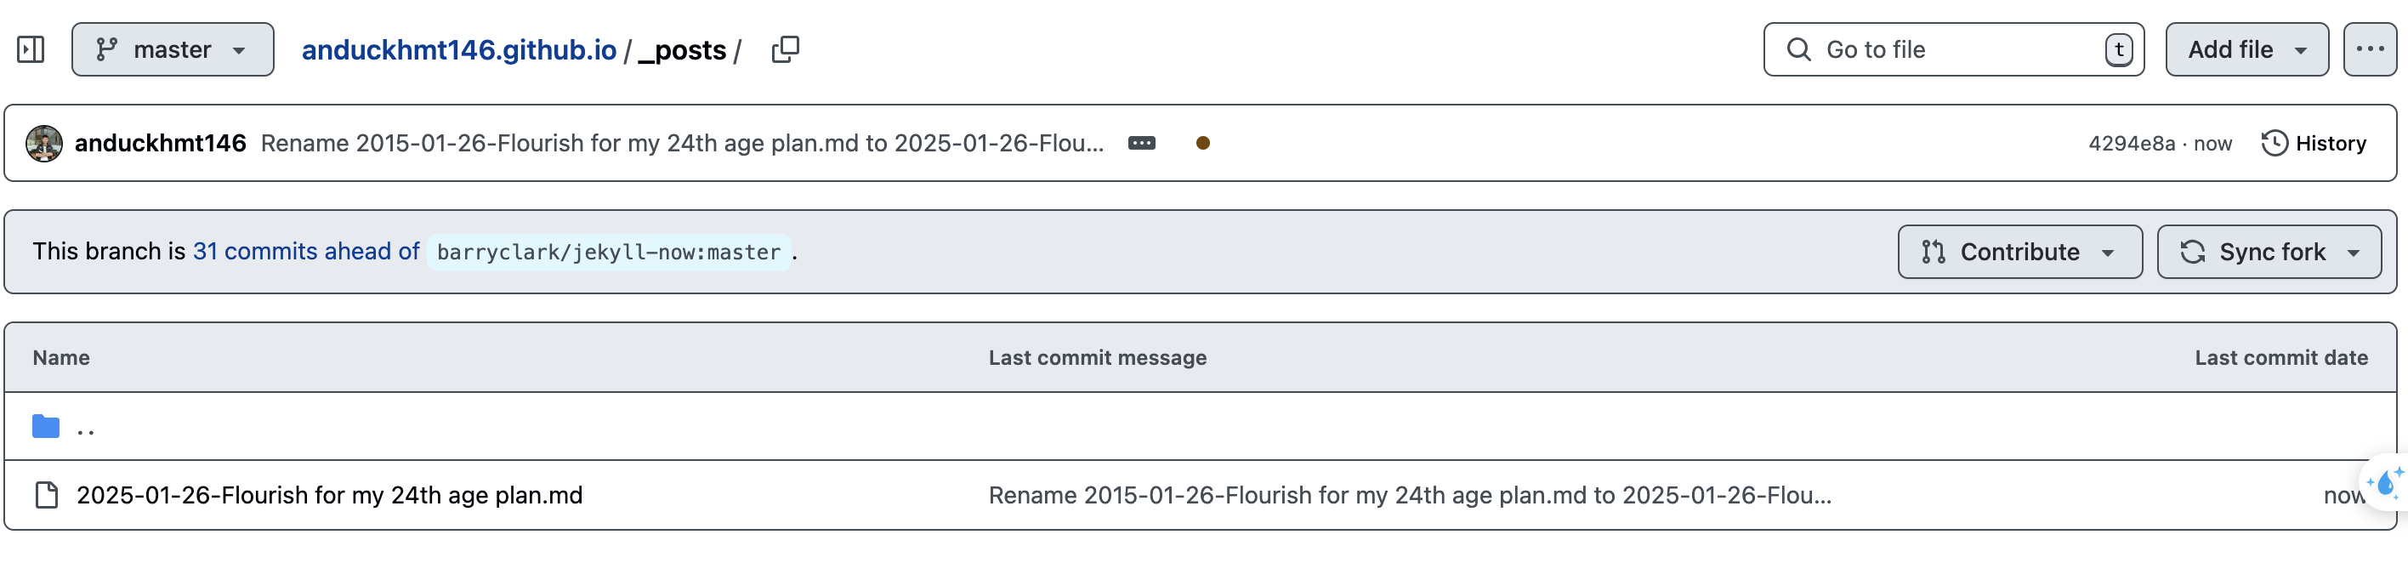This screenshot has width=2408, height=580.
Task: Open the file row's last commit message
Action: pos(1410,495)
